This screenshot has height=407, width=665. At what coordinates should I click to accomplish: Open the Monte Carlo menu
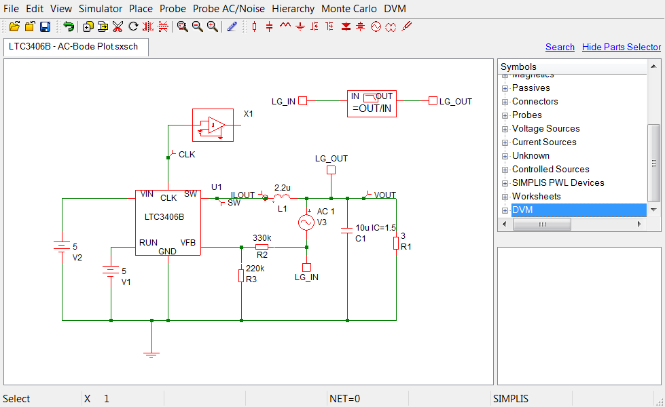(349, 9)
